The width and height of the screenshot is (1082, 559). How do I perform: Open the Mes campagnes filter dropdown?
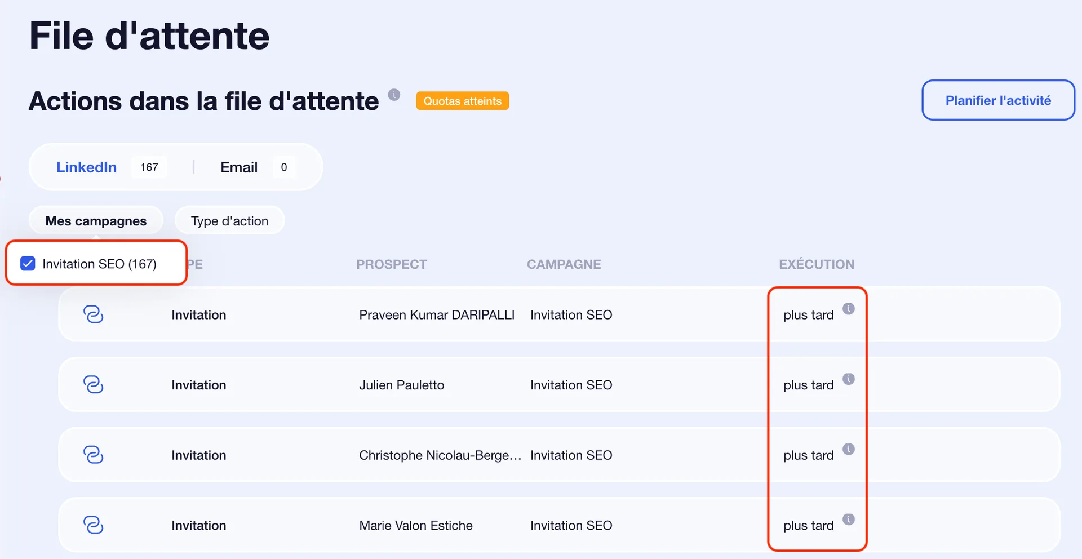point(96,221)
